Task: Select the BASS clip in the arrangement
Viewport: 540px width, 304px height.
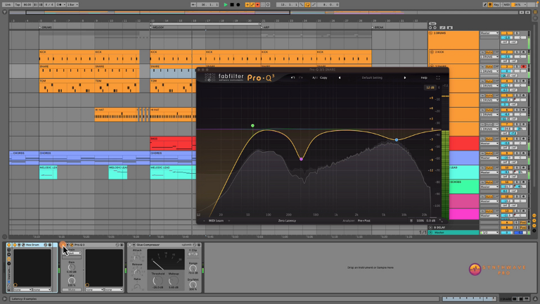Action: 173,143
